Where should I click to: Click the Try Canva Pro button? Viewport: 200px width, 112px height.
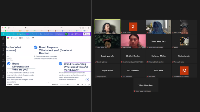[x=59, y=34]
